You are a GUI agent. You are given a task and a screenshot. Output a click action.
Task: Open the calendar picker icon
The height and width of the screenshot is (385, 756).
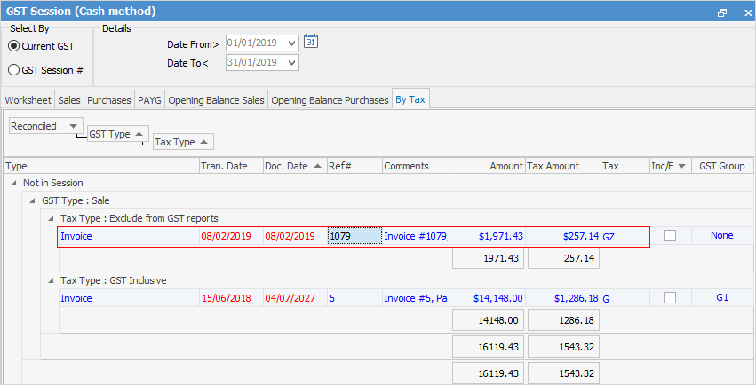310,42
